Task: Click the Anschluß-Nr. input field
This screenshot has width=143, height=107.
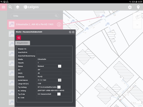Action: (54, 52)
